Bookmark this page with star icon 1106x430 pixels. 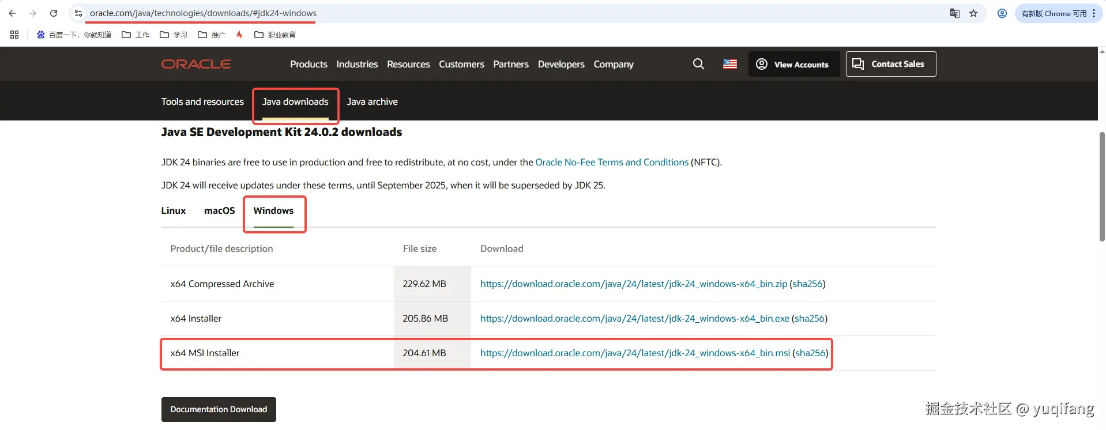[973, 13]
